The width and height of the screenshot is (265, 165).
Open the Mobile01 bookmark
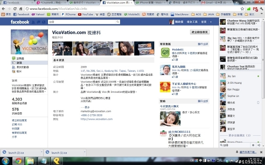[x=132, y=14]
